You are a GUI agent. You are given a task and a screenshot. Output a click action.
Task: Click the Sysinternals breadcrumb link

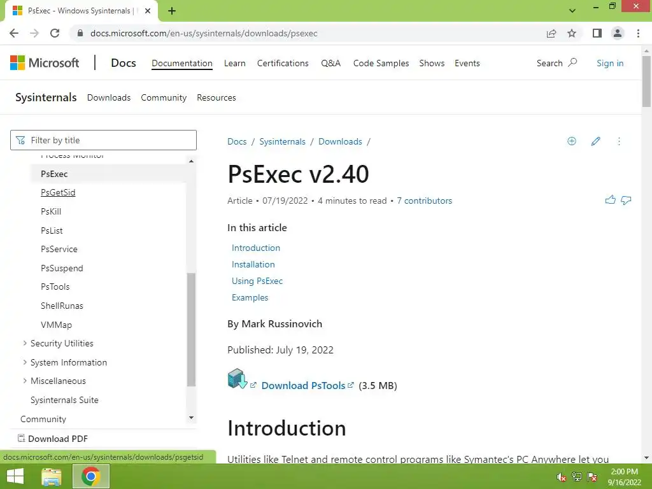[x=282, y=141]
